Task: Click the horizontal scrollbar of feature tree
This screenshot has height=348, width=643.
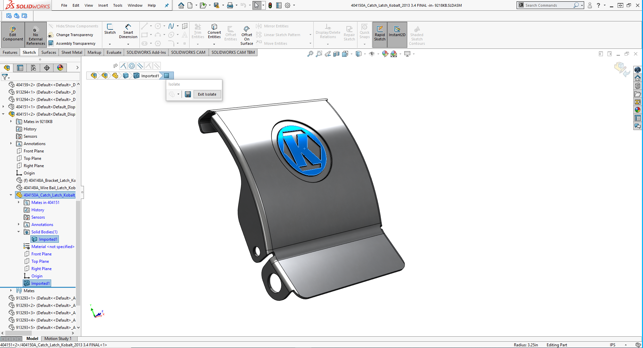Action: tap(19, 333)
